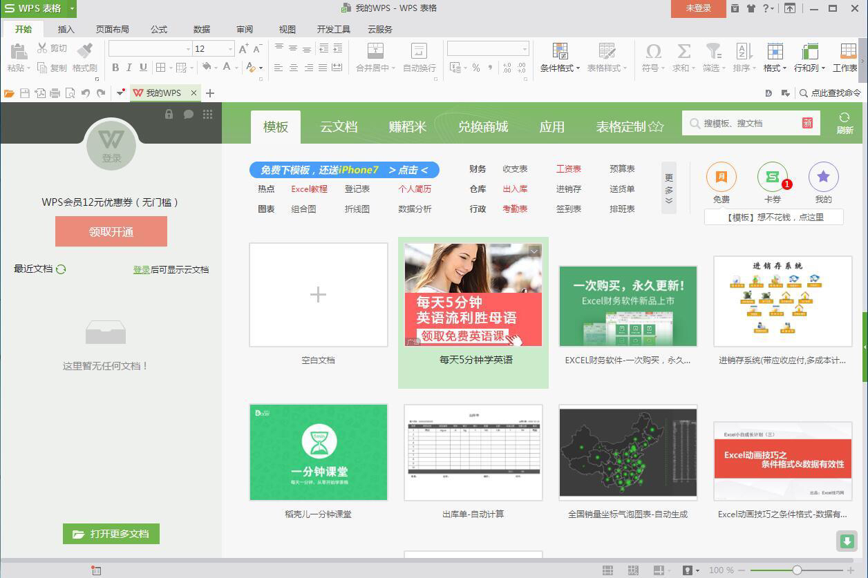Viewport: 868px width, 578px height.
Task: Open WPS 表格 application menu dropdown
Action: [x=72, y=8]
